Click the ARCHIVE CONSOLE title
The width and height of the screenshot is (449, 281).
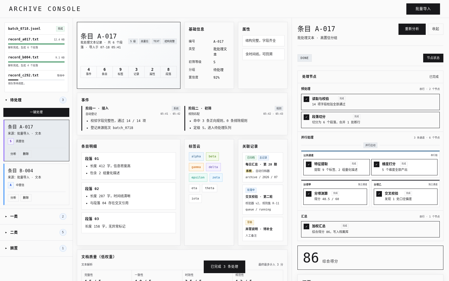coord(45,9)
